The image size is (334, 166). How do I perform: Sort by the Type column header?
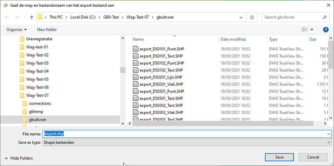pos(273,40)
